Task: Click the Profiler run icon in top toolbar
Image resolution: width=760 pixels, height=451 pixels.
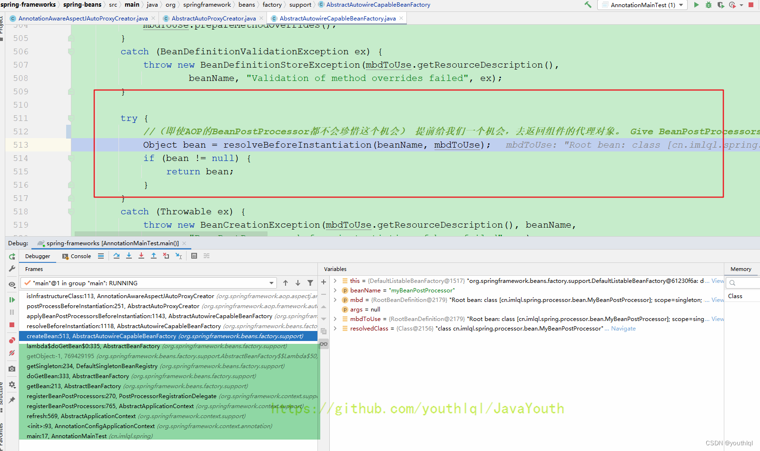Action: (x=732, y=5)
